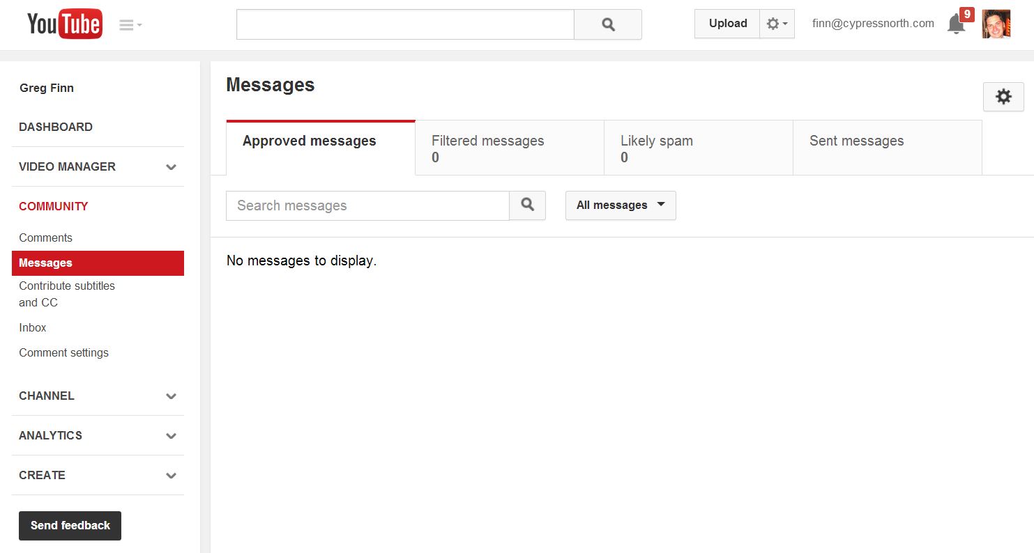Image resolution: width=1034 pixels, height=553 pixels.
Task: Open Comments in the Community sidebar
Action: (45, 237)
